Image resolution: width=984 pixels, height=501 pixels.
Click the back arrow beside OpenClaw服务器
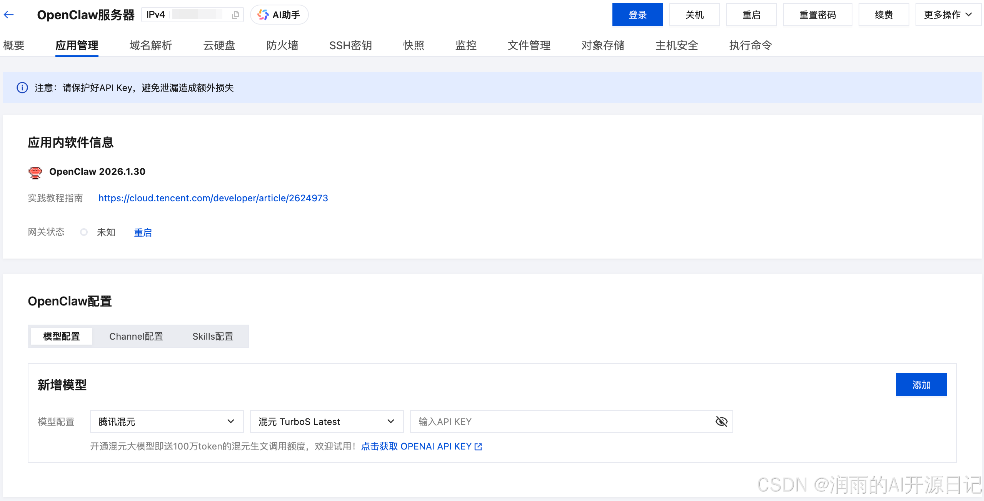pos(8,14)
